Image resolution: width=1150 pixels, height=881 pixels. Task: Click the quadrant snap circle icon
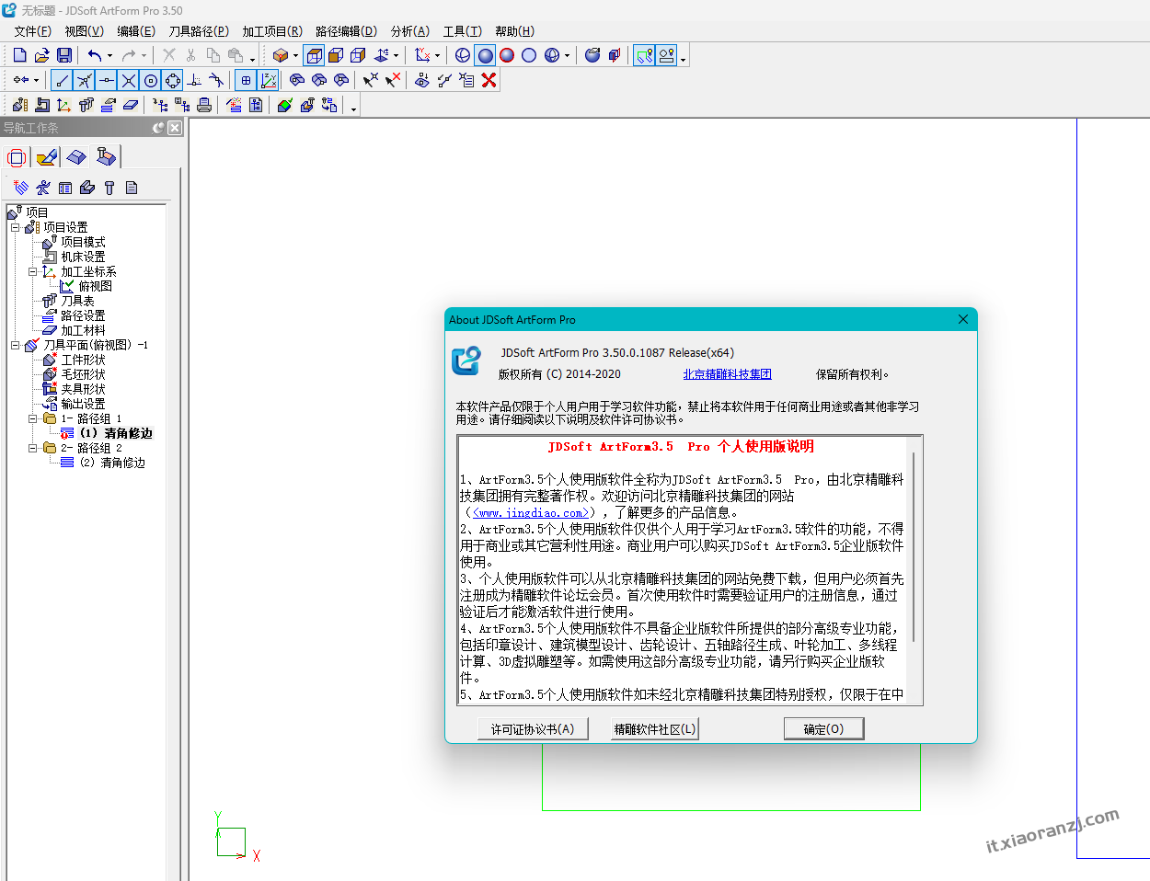[x=173, y=80]
